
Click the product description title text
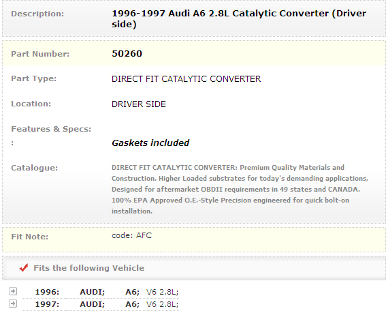click(x=239, y=18)
